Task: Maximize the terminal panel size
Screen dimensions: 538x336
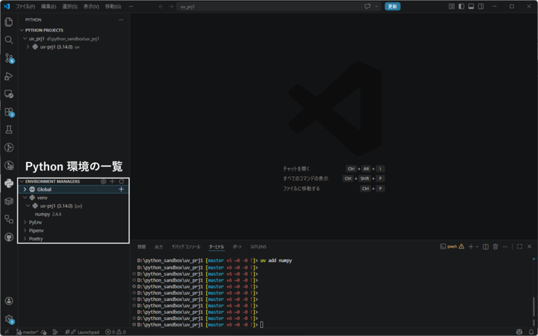Action: [x=519, y=247]
